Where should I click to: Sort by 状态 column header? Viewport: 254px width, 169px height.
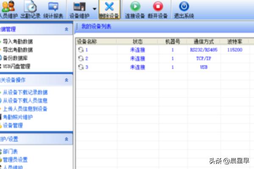(x=138, y=42)
